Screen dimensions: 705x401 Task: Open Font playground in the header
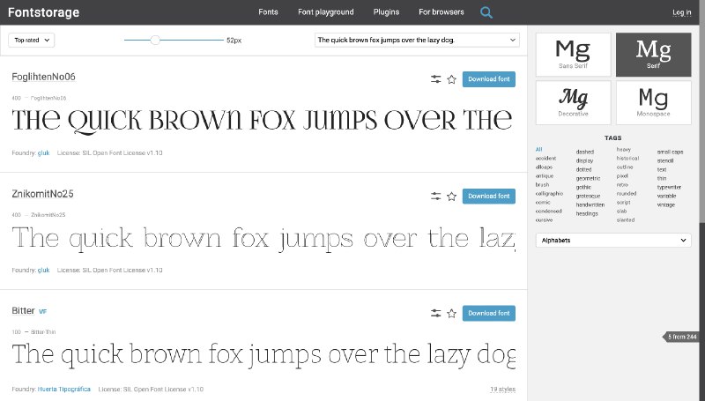325,12
